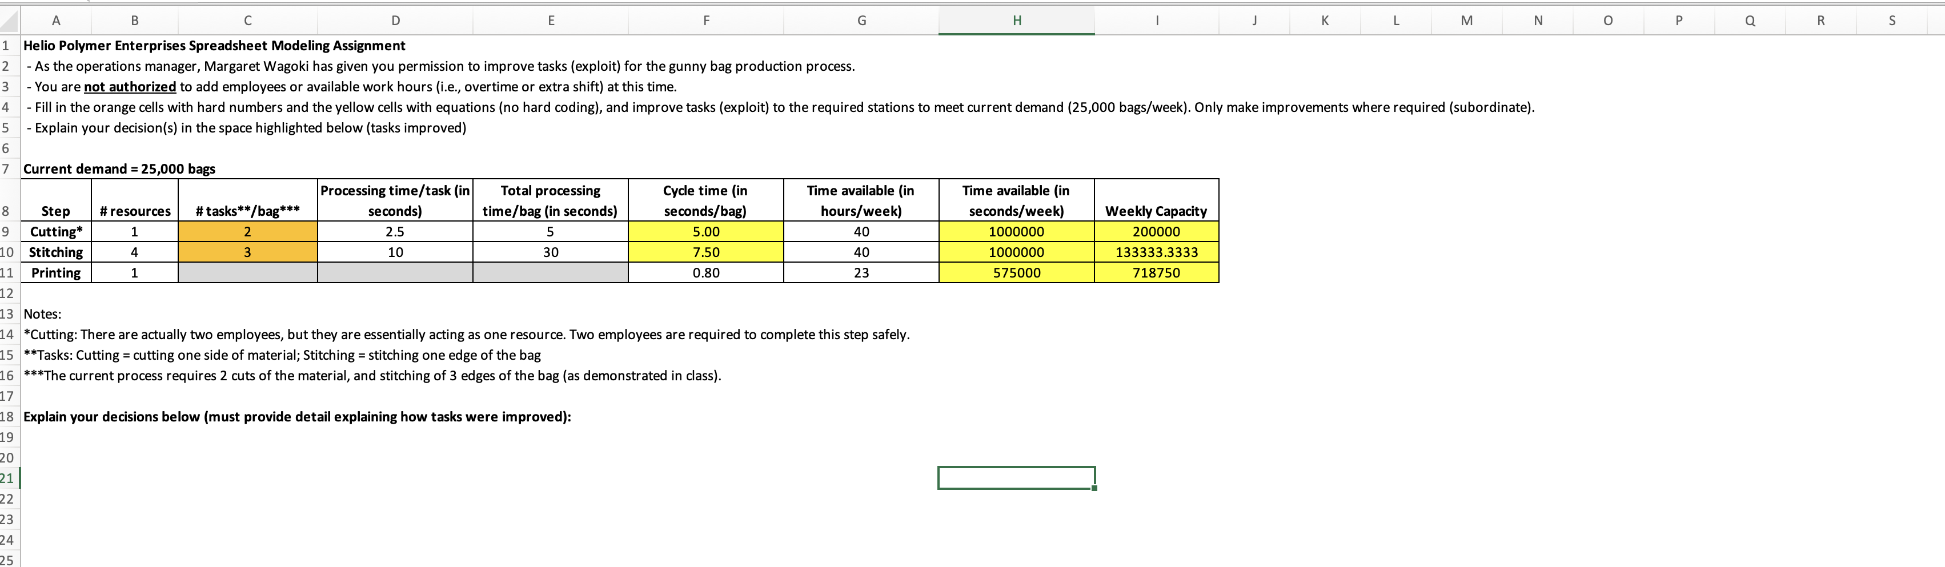Select the cycle time cell 7.50

tap(706, 252)
